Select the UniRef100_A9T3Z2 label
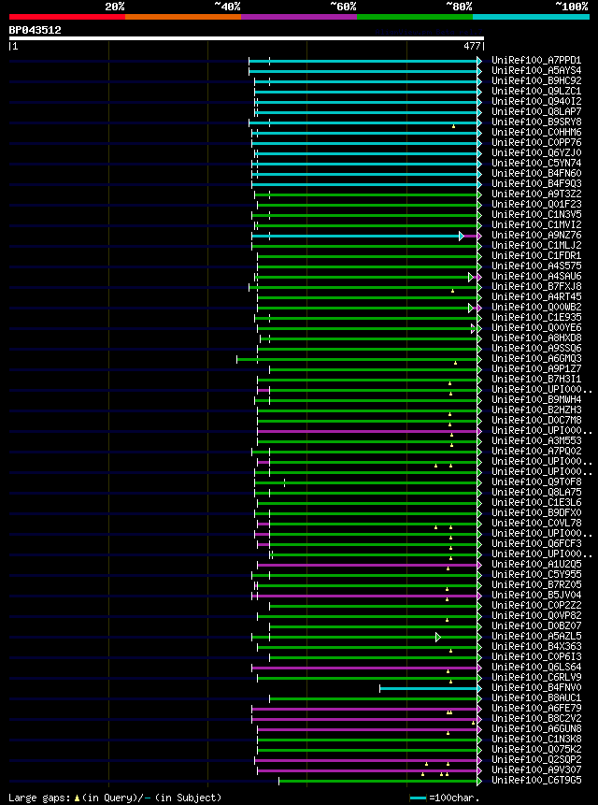 [x=536, y=194]
